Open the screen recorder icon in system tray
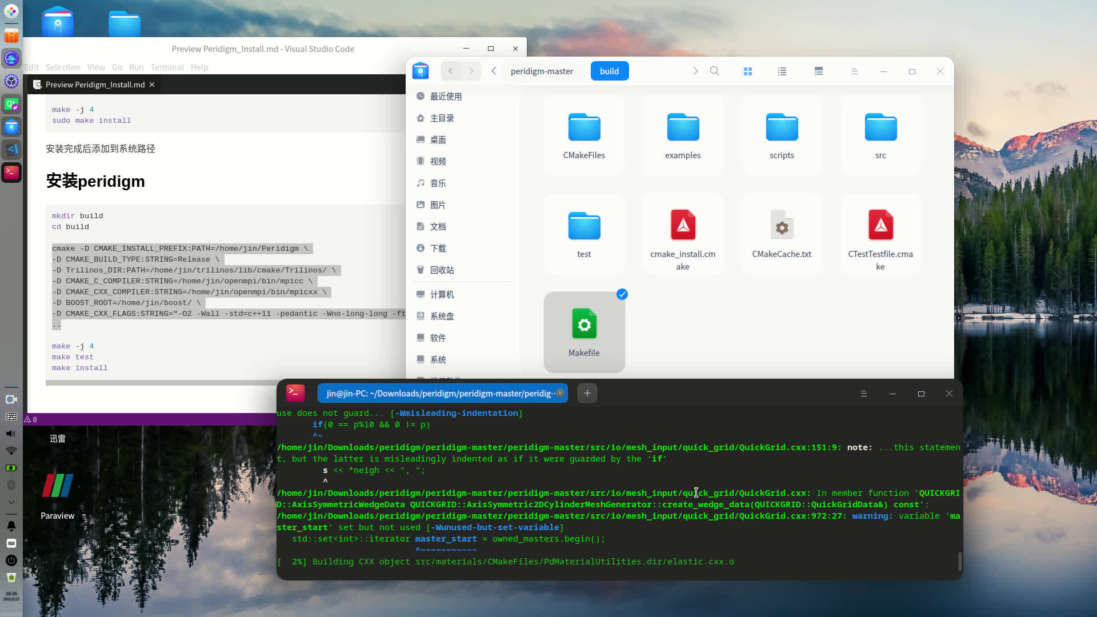Screen dimensions: 1097x617 11,399
